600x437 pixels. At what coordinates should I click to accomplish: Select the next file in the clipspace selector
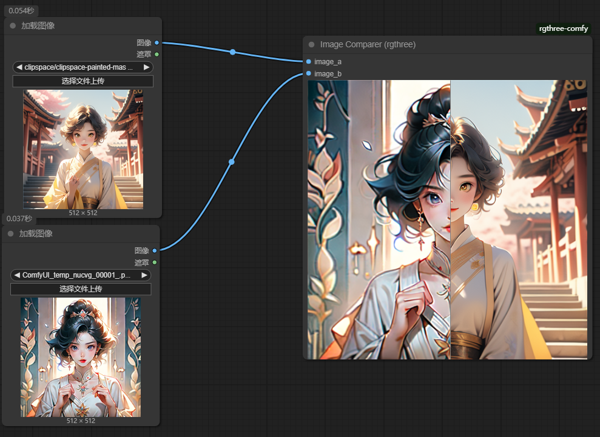146,67
